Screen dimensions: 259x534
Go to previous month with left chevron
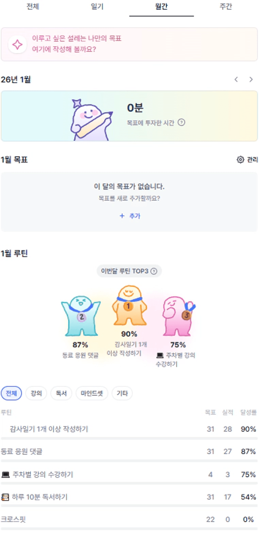coord(236,80)
